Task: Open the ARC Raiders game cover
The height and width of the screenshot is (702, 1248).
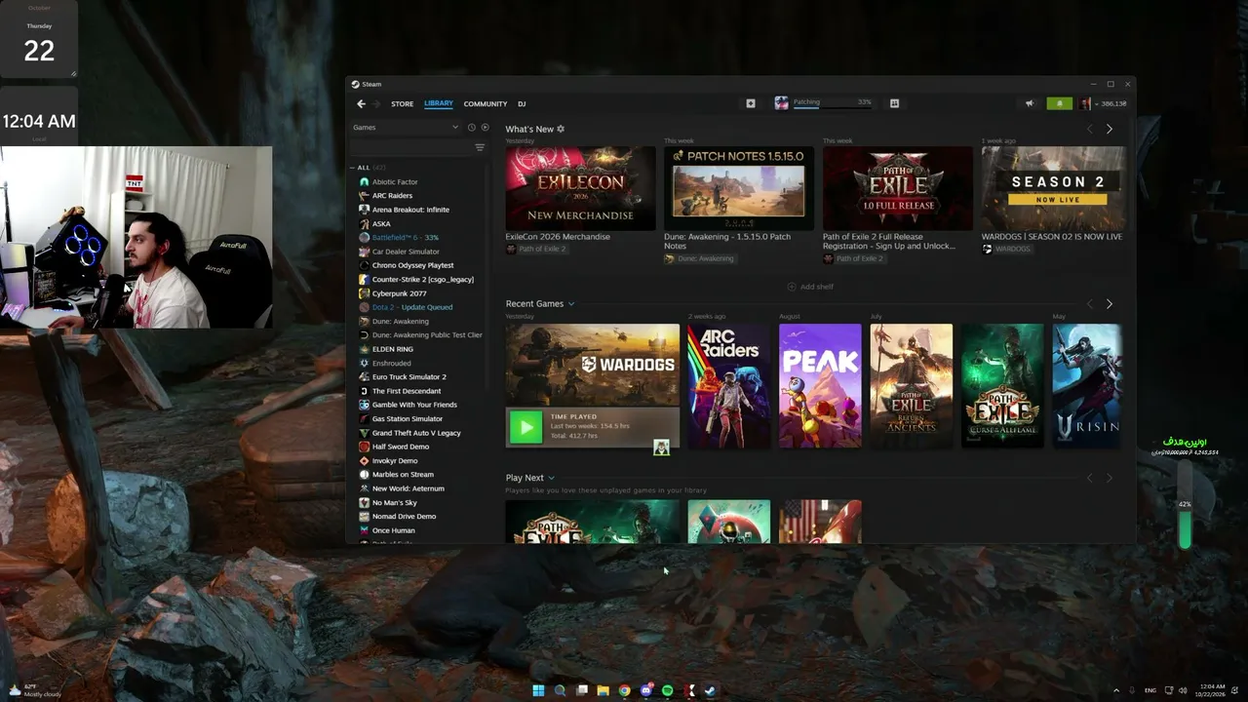Action: [728, 386]
